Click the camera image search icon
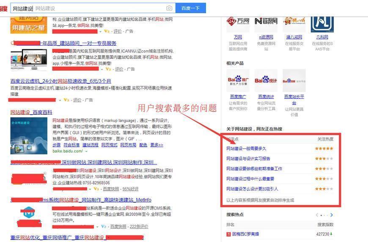This screenshot has height=242, width=368. pyautogui.click(x=169, y=8)
